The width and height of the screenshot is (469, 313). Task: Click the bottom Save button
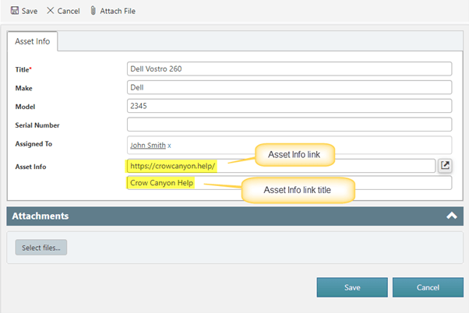click(352, 287)
